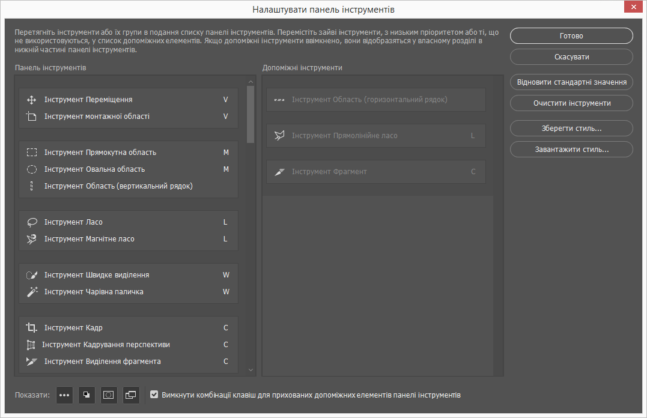647x418 pixels.
Task: Click the Crop tool (Кадр) icon
Action: point(32,328)
